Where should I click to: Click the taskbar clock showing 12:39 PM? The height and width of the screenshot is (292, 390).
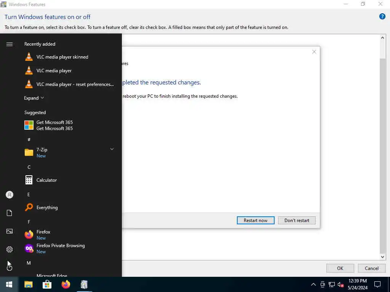coord(357,284)
